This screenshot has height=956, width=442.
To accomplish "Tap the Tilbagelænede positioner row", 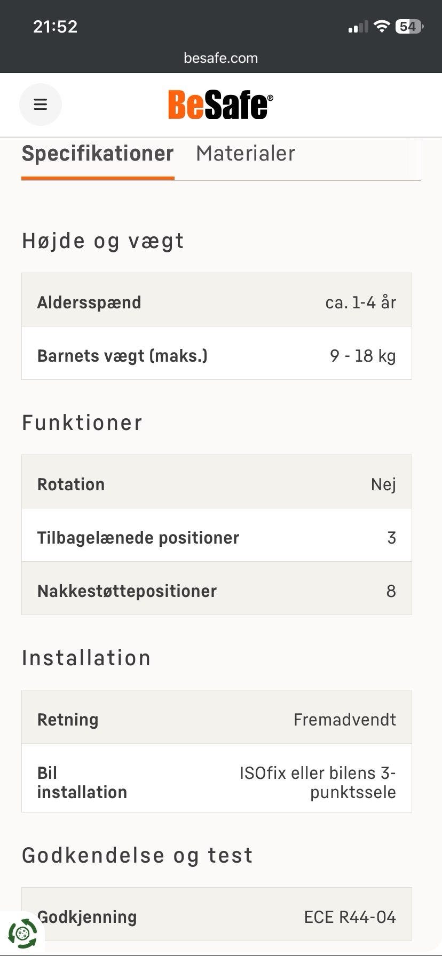I will coord(216,538).
